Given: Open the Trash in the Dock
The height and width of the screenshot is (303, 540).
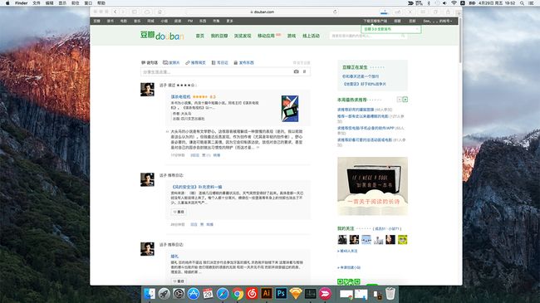Looking at the screenshot, I should pyautogui.click(x=390, y=294).
